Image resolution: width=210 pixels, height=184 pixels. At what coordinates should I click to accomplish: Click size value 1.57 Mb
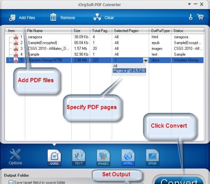[x=80, y=48]
